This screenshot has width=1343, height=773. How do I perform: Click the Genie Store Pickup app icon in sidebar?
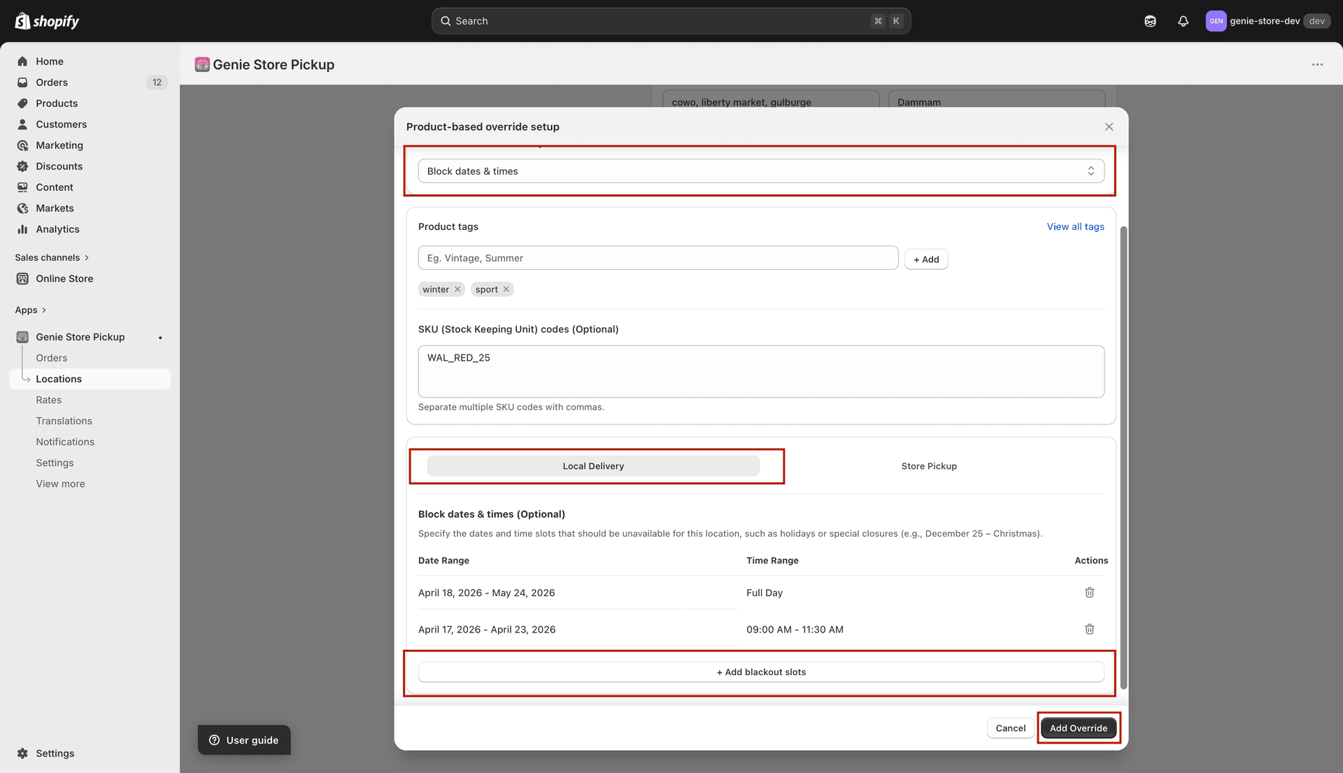coord(22,337)
